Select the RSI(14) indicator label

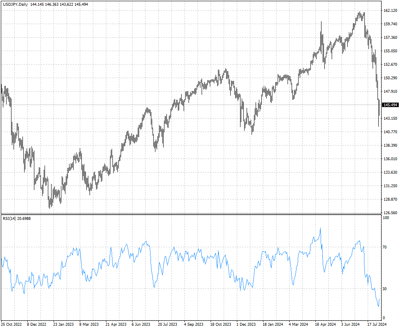tap(16, 219)
